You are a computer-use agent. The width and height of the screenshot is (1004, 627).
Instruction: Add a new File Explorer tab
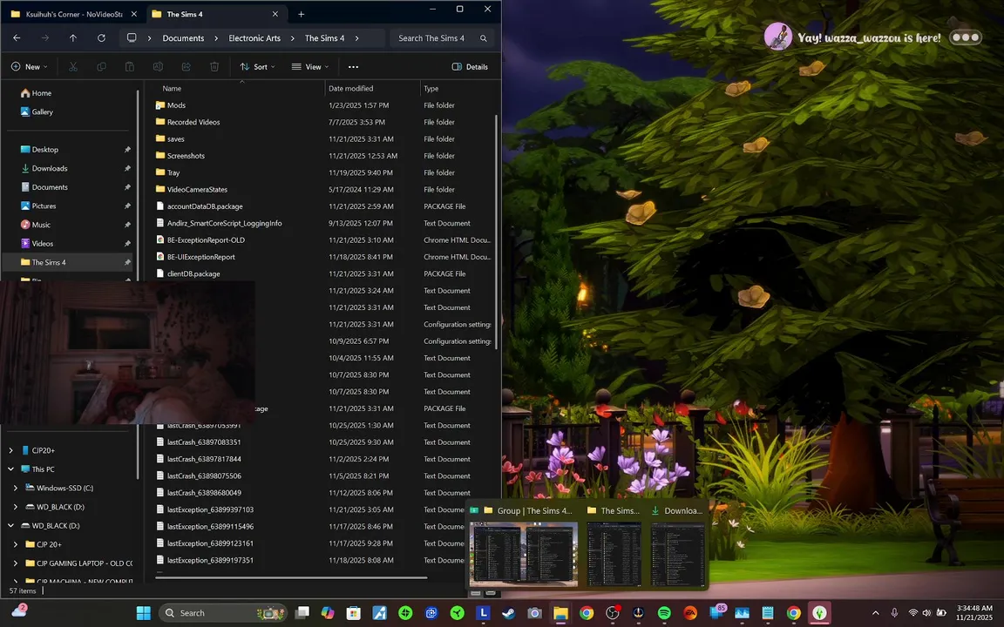[x=301, y=14]
